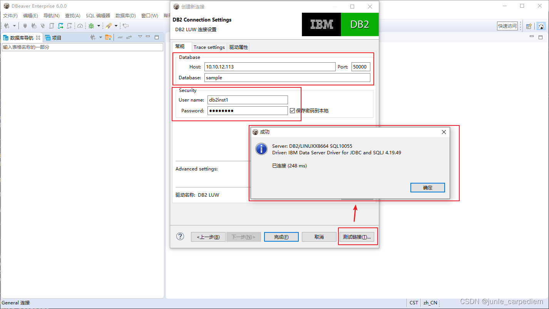Toggle the 保存密码到本地 checkbox
This screenshot has height=309, width=549.
click(x=293, y=110)
